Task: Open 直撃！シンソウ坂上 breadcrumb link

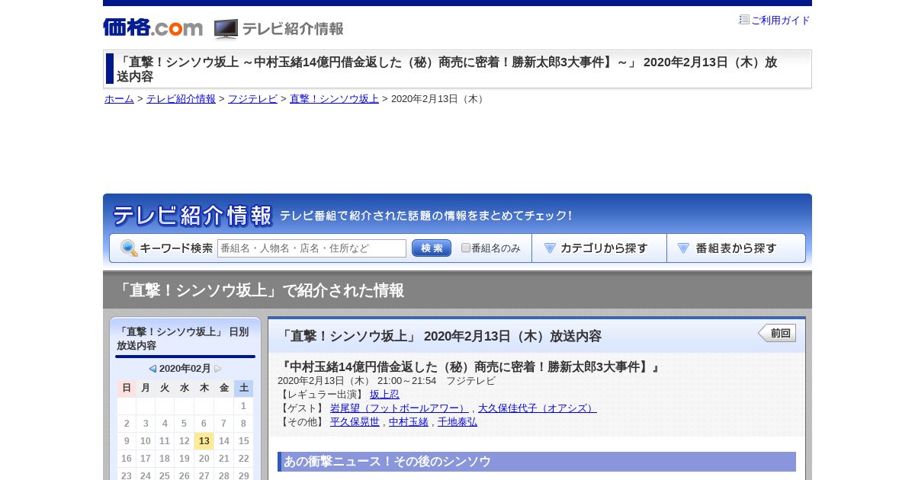Action: coord(334,99)
